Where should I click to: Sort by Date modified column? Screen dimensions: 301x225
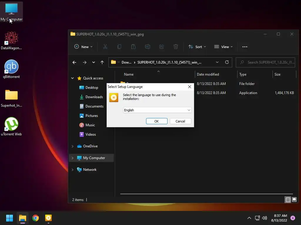pyautogui.click(x=208, y=74)
